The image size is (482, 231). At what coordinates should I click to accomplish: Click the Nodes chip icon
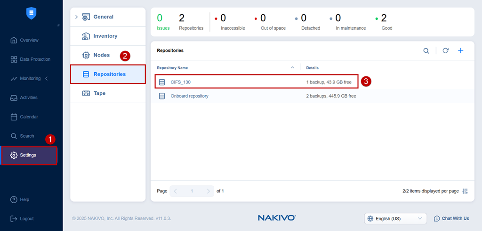[x=86, y=55]
